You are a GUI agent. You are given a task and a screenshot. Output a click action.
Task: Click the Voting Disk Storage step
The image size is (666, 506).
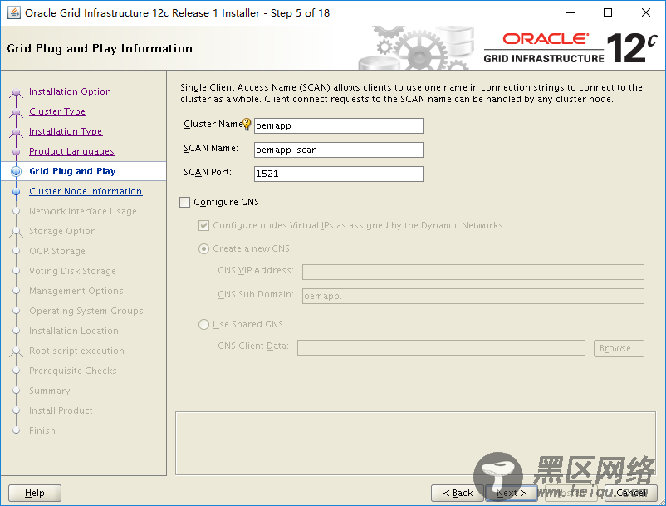[x=72, y=271]
